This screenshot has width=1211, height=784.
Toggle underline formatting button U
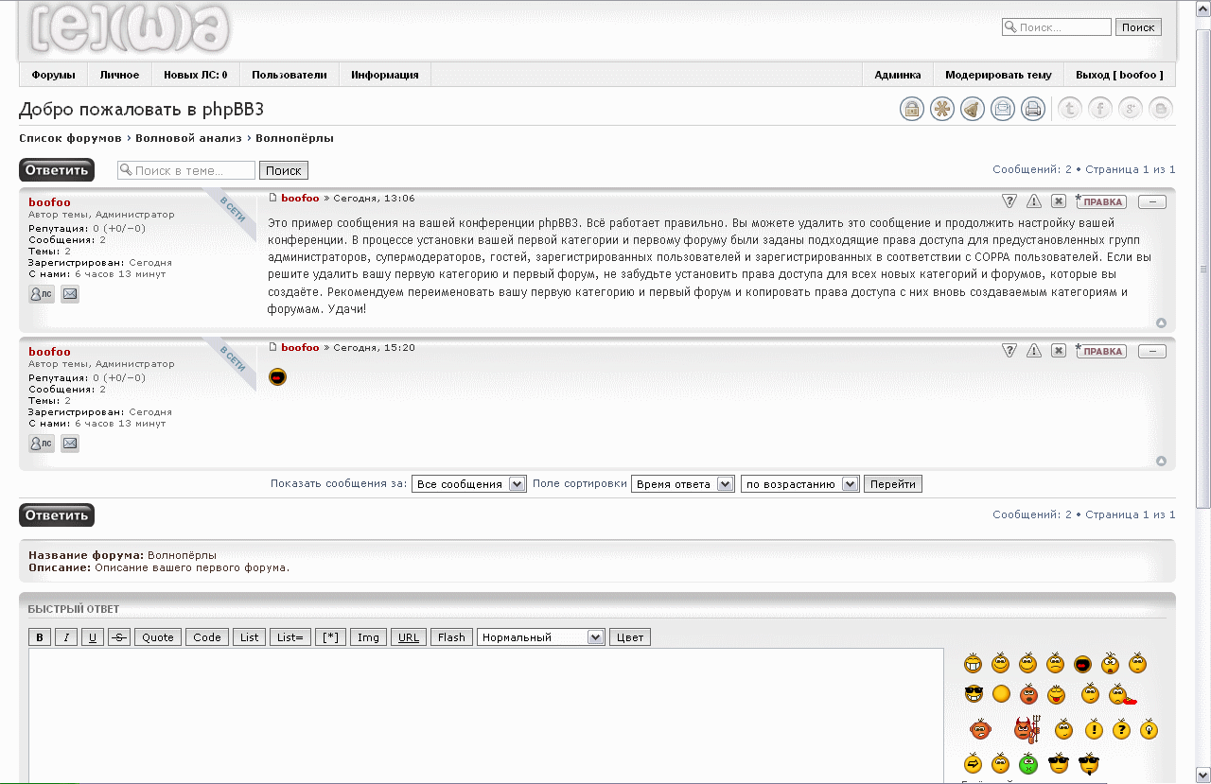93,637
